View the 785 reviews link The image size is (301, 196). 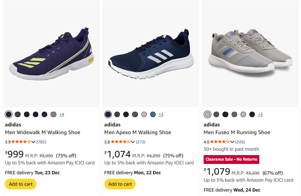click(41, 141)
